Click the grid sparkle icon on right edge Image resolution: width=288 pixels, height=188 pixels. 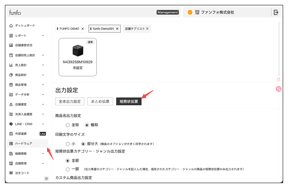[278, 80]
